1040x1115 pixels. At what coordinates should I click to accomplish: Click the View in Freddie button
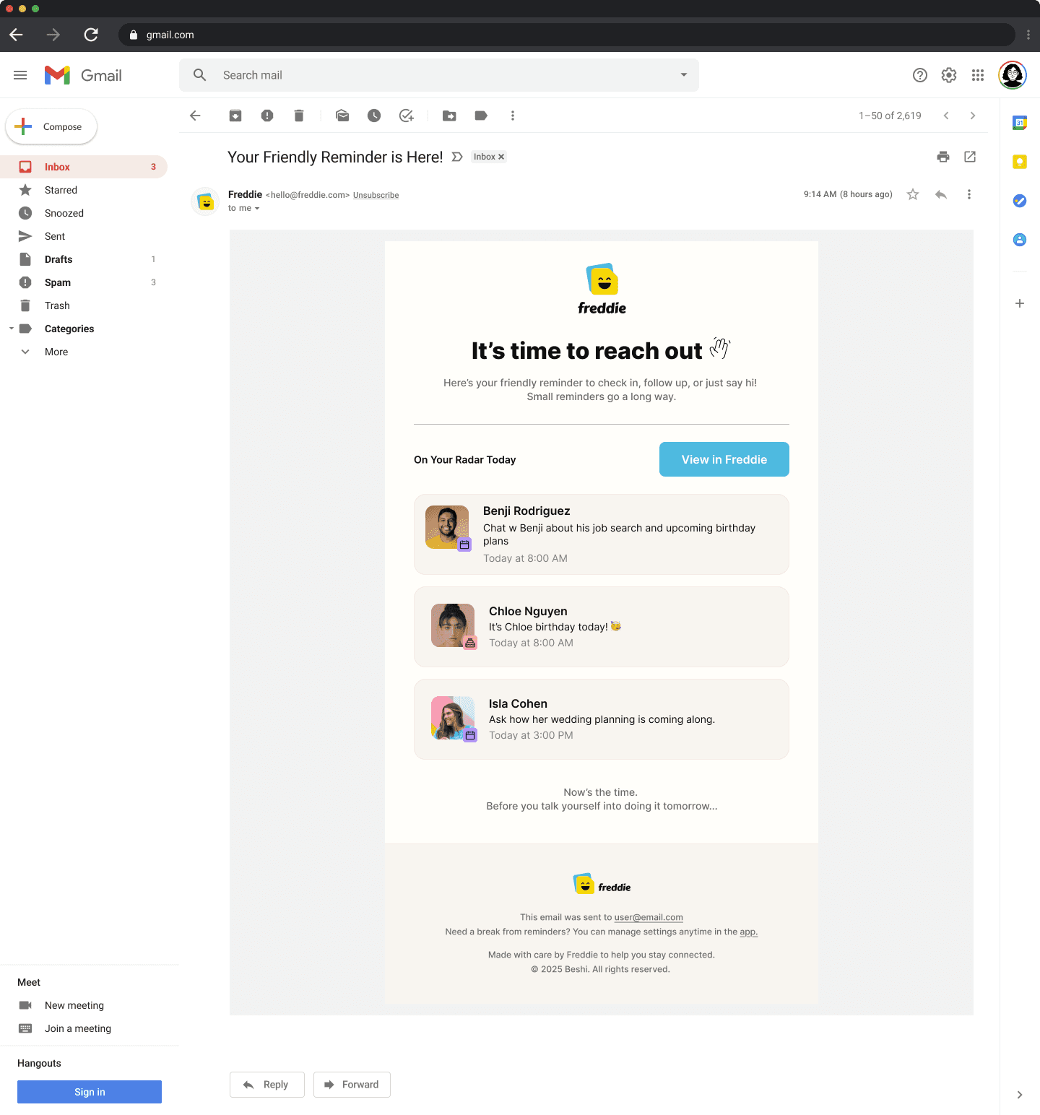pyautogui.click(x=724, y=459)
